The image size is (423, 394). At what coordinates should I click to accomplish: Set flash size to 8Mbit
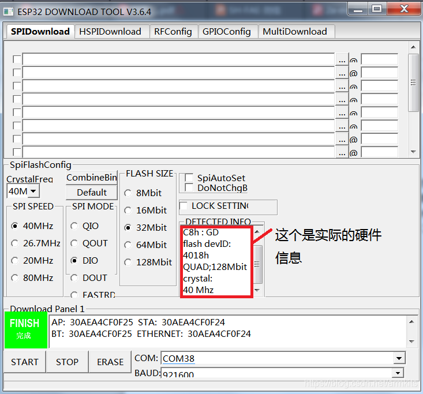pyautogui.click(x=143, y=193)
